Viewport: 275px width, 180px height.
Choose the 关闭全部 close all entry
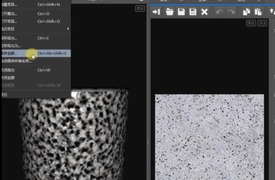[x=36, y=78]
